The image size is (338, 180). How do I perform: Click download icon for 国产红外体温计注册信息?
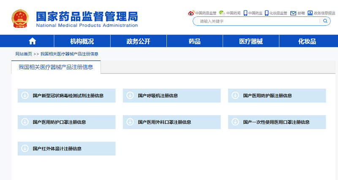click(25, 148)
